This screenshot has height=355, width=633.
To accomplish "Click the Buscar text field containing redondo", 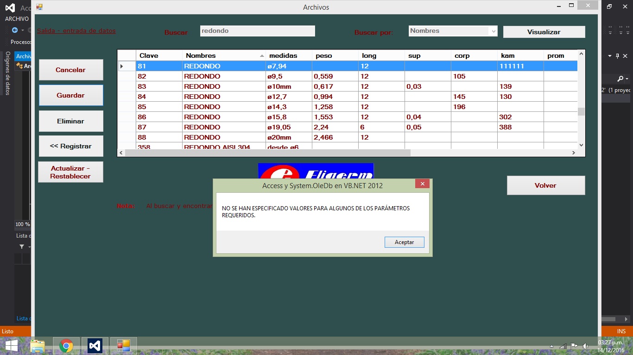I will (x=257, y=31).
